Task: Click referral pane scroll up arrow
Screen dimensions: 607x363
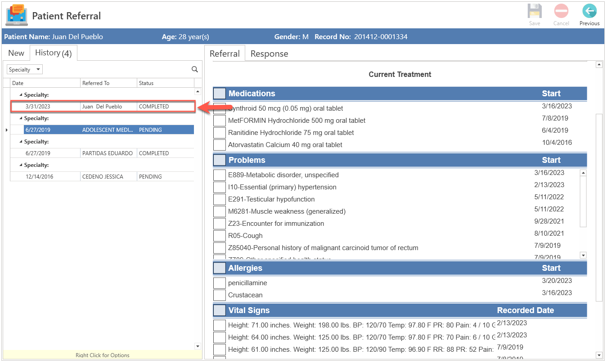Action: coord(599,65)
